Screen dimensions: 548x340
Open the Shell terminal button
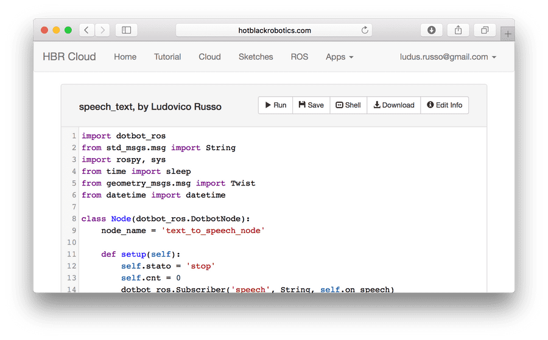(348, 105)
